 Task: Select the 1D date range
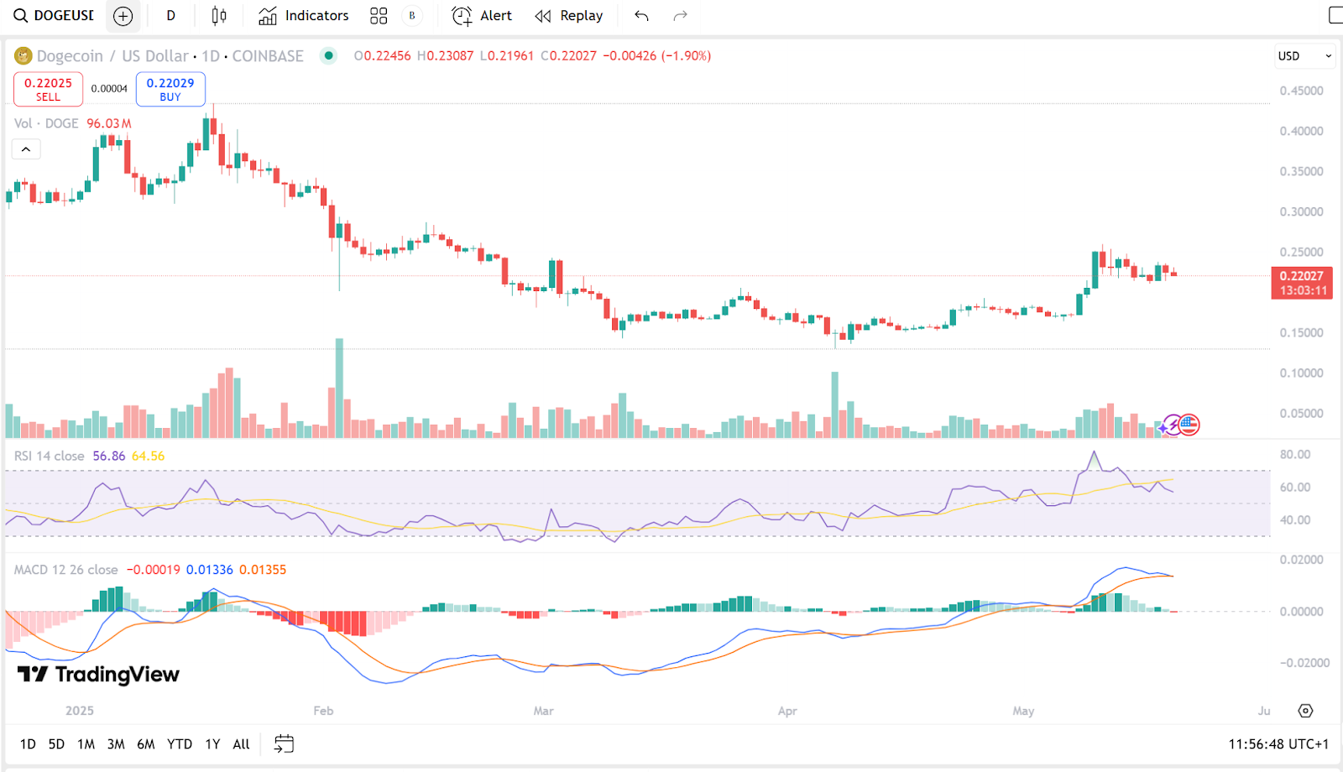point(28,744)
